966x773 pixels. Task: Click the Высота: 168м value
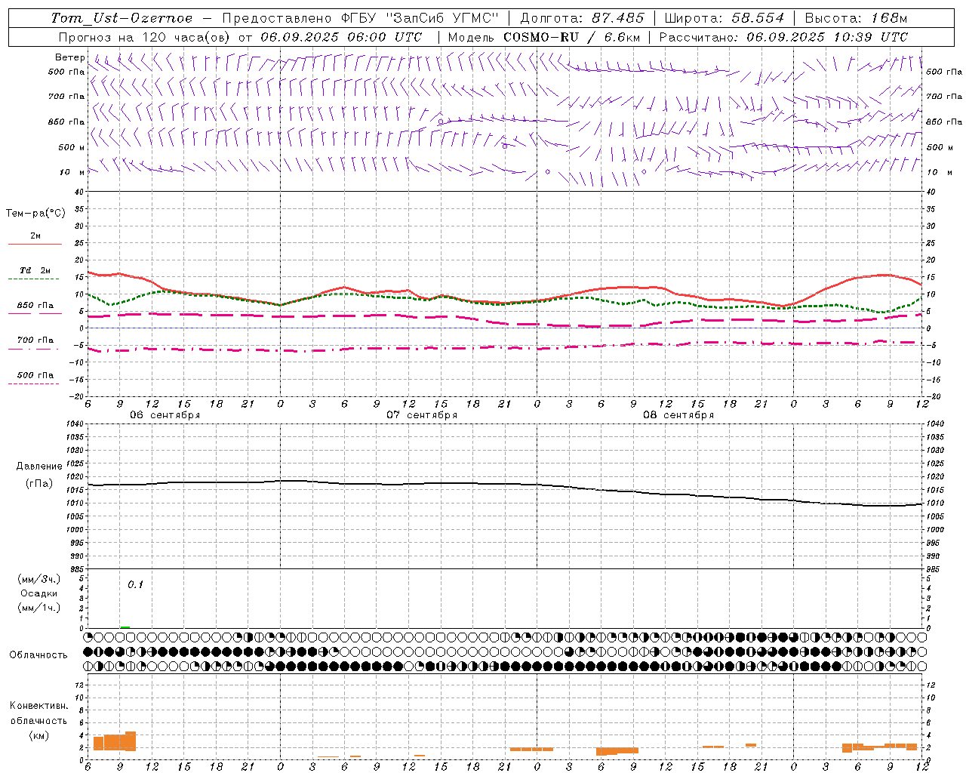856,18
